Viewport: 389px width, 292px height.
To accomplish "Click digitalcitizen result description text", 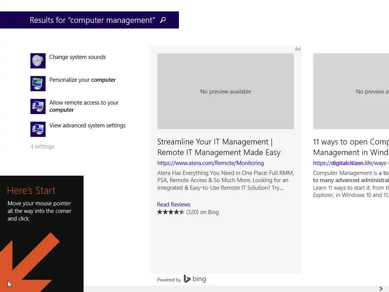I will tap(351, 184).
